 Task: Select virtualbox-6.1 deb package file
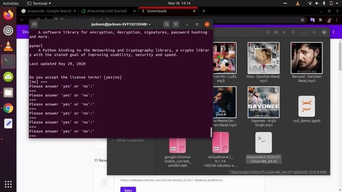[221, 149]
